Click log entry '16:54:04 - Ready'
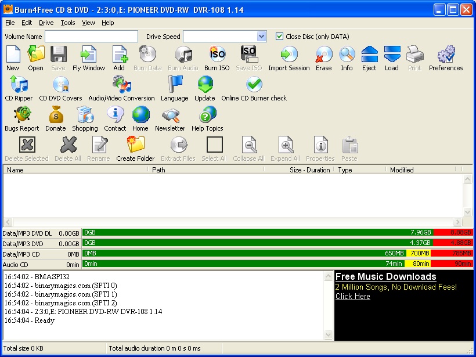The image size is (476, 357). click(30, 320)
